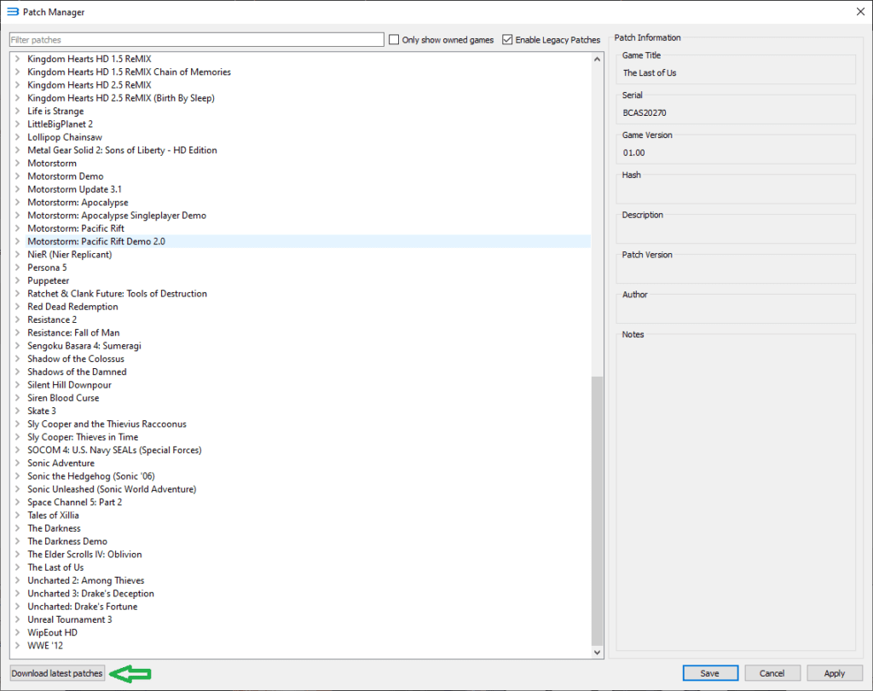Select Sly Cooper: Thieves in Time
The height and width of the screenshot is (691, 873).
click(x=83, y=437)
